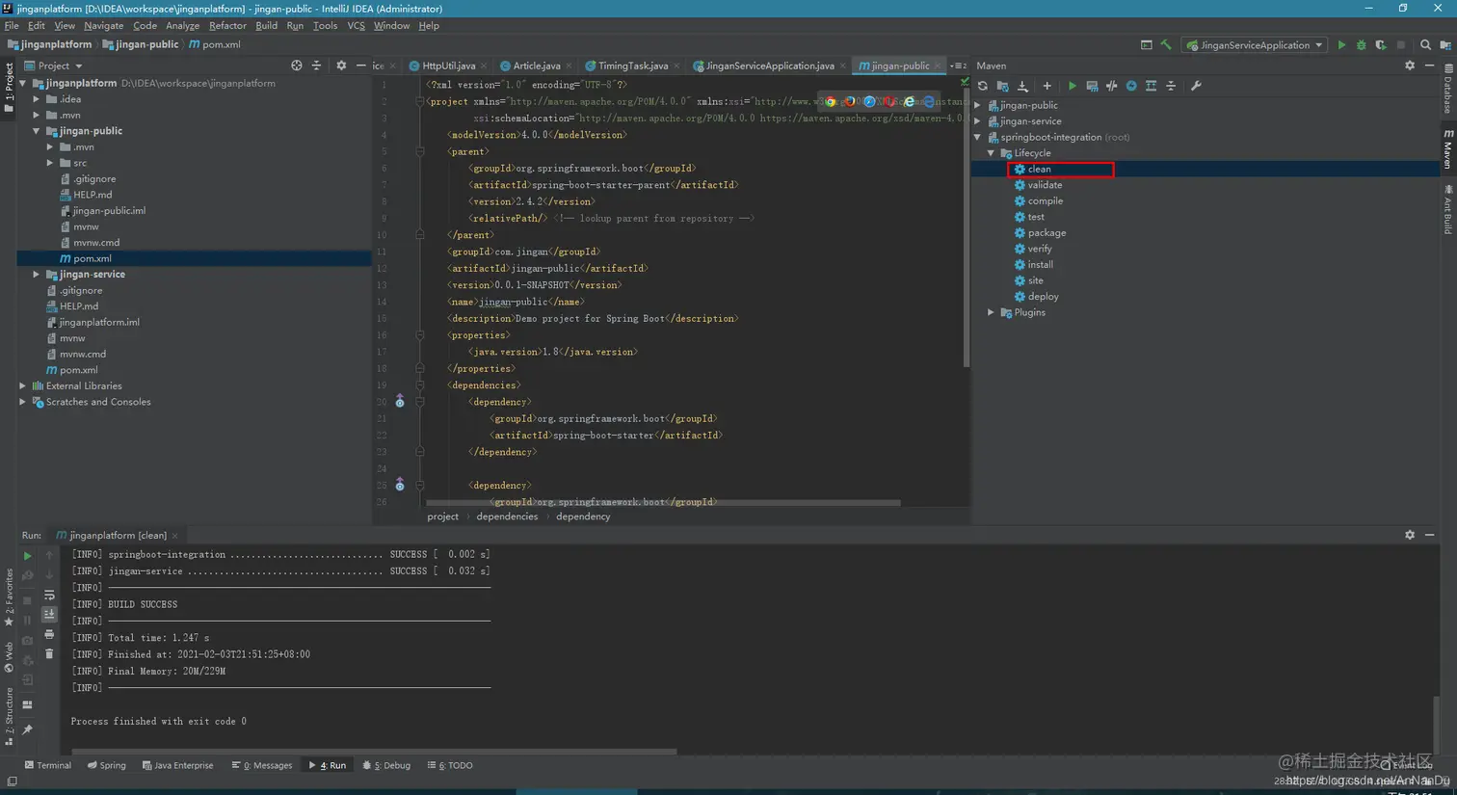
Task: Click Run console horizontal scrollbar
Action: [x=374, y=752]
